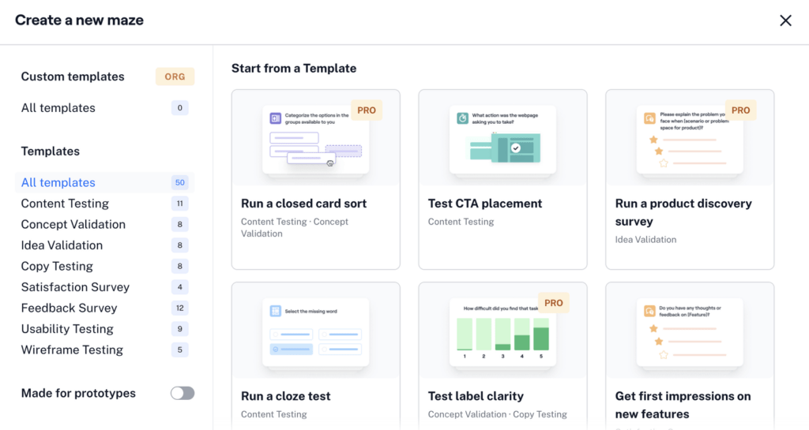The height and width of the screenshot is (430, 809).
Task: Select the Test label clarity template
Action: click(502, 357)
